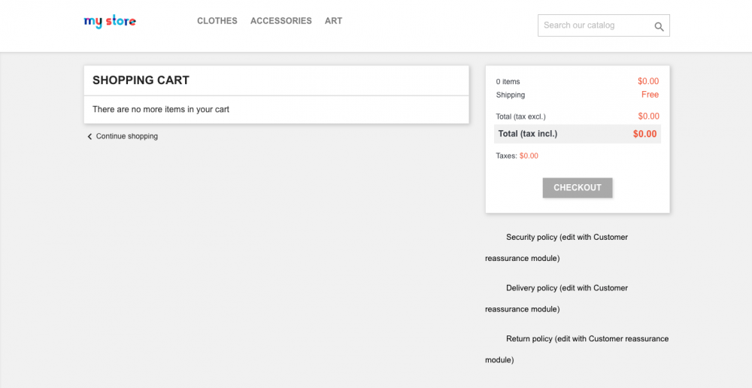
Task: Click the Shopping Cart heading
Action: (141, 80)
